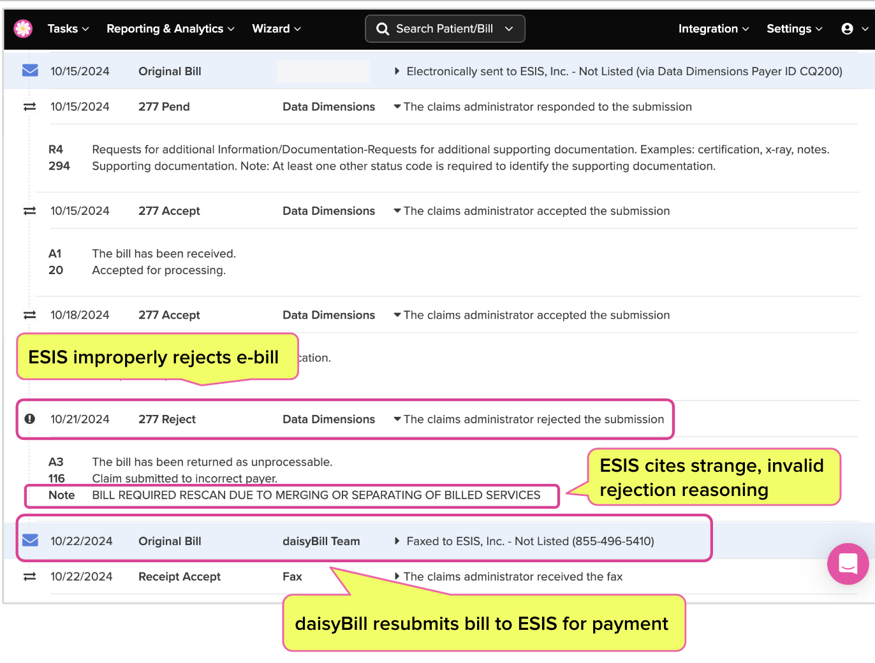Click transfer arrows icon on 10/15/2024 277 Accept
Image resolution: width=875 pixels, height=663 pixels.
29,211
